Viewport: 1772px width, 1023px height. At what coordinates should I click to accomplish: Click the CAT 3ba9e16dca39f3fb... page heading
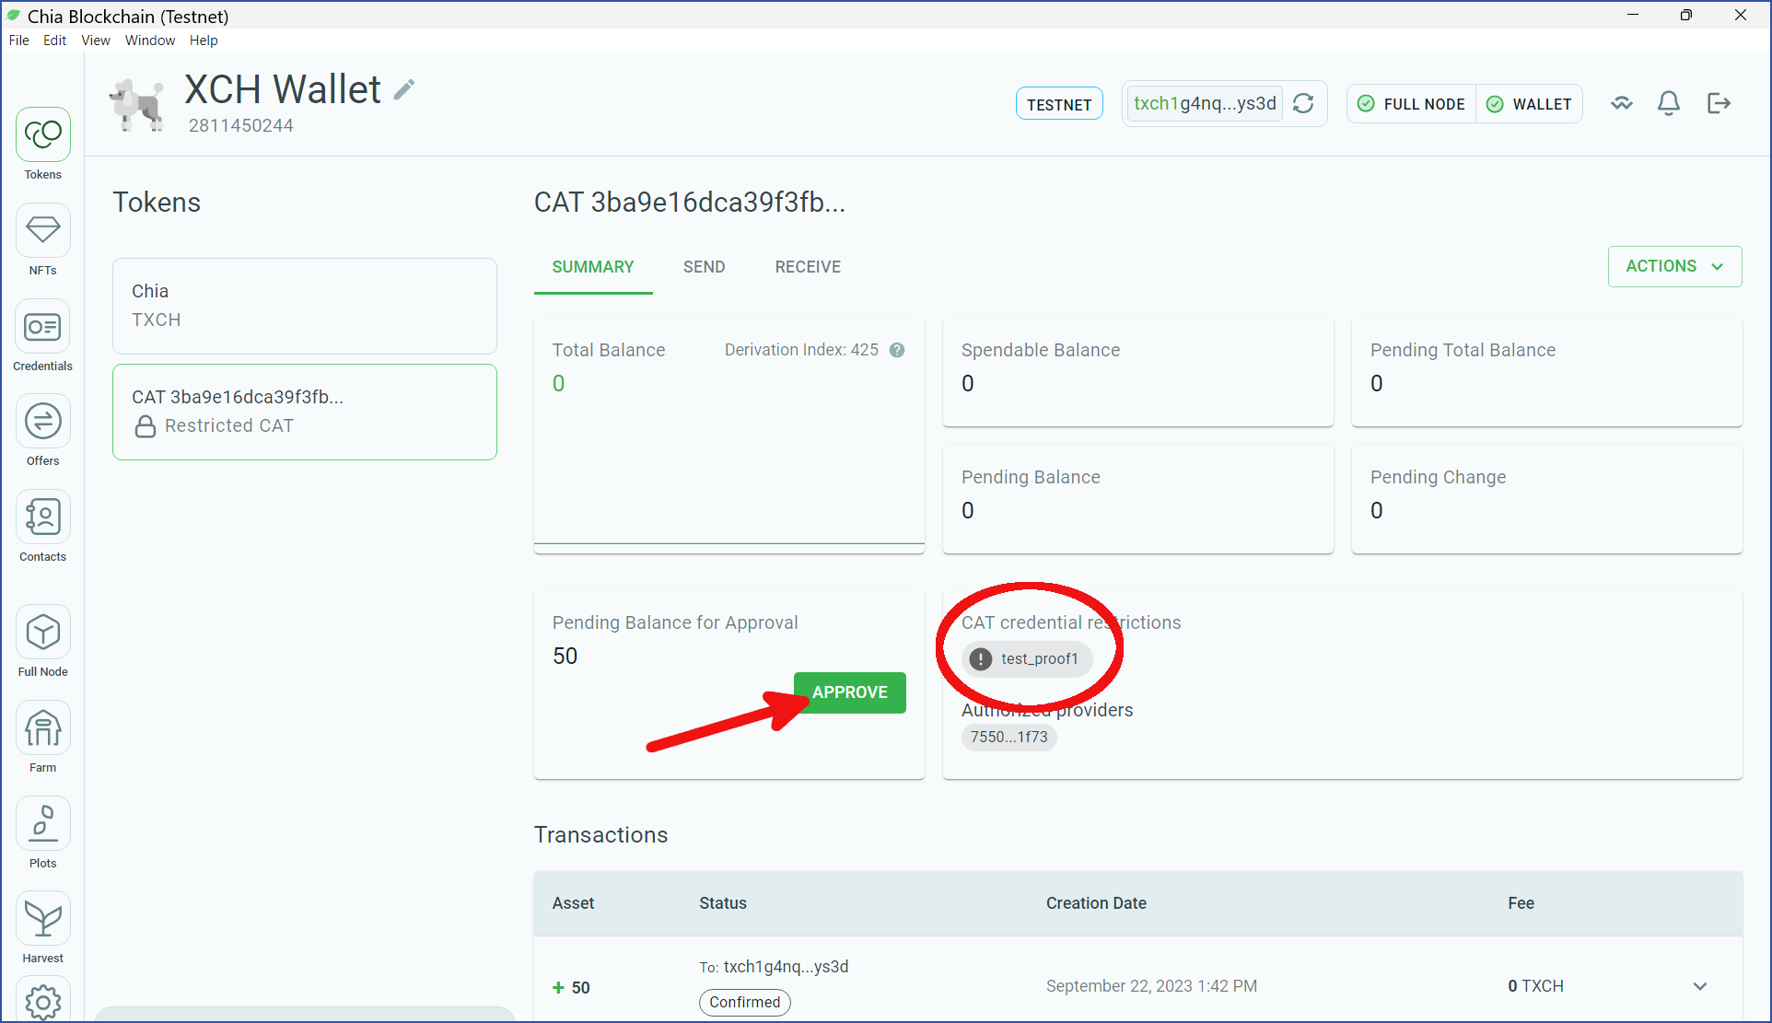coord(690,203)
